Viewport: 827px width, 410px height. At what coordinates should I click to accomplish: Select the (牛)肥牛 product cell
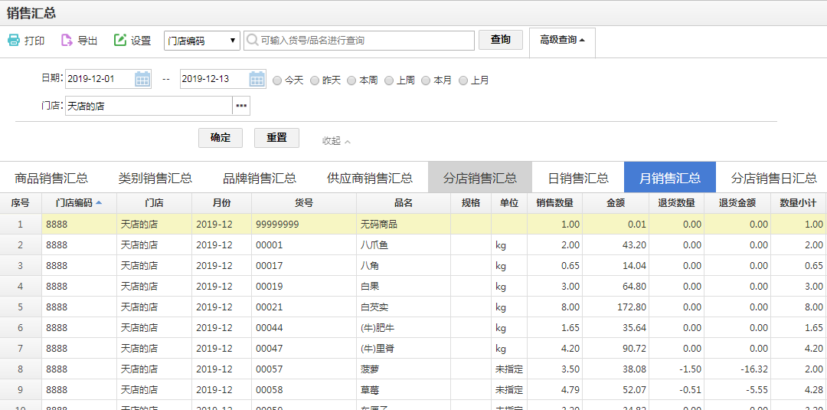(404, 328)
